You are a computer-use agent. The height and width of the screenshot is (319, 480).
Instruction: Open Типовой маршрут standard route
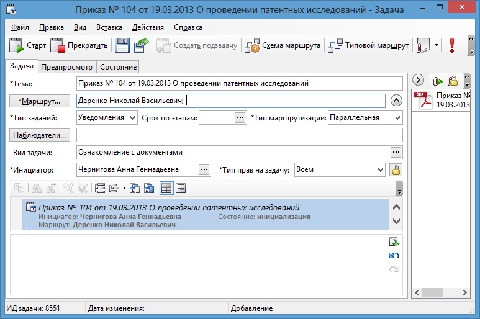(x=369, y=45)
